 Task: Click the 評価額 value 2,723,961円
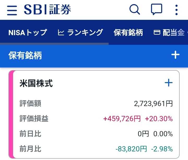point(153,104)
